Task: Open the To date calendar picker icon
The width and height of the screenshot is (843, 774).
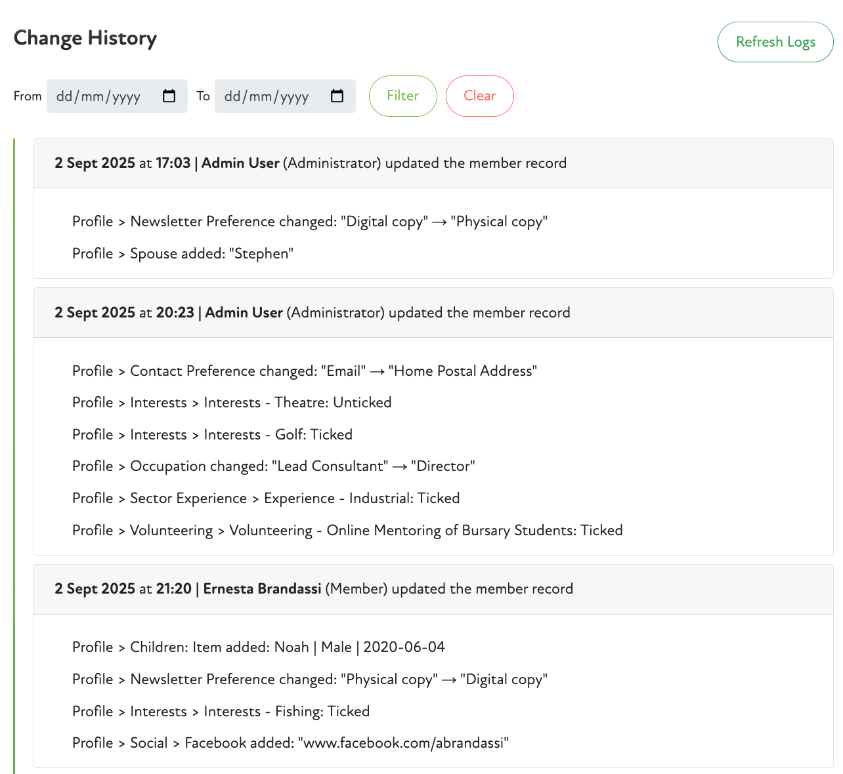Action: coord(337,96)
